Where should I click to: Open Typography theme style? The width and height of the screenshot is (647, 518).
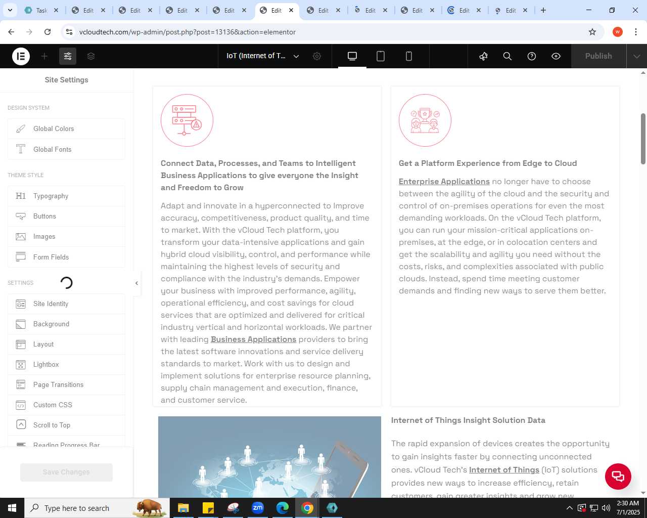coord(66,196)
